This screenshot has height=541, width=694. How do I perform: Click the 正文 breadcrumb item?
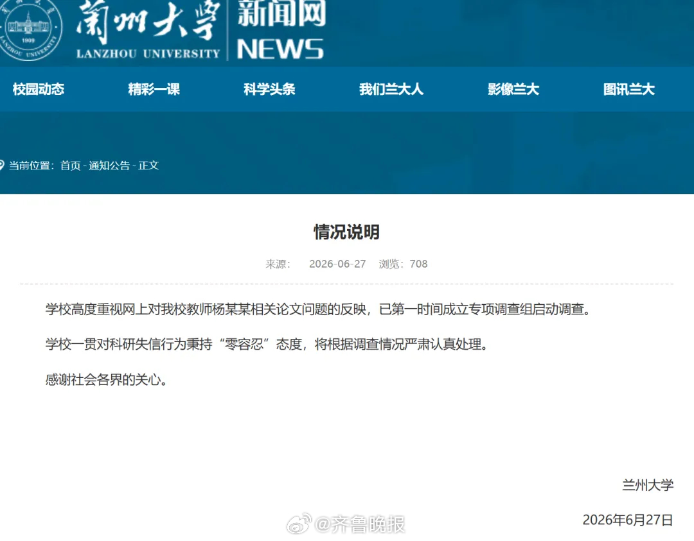[x=148, y=166]
